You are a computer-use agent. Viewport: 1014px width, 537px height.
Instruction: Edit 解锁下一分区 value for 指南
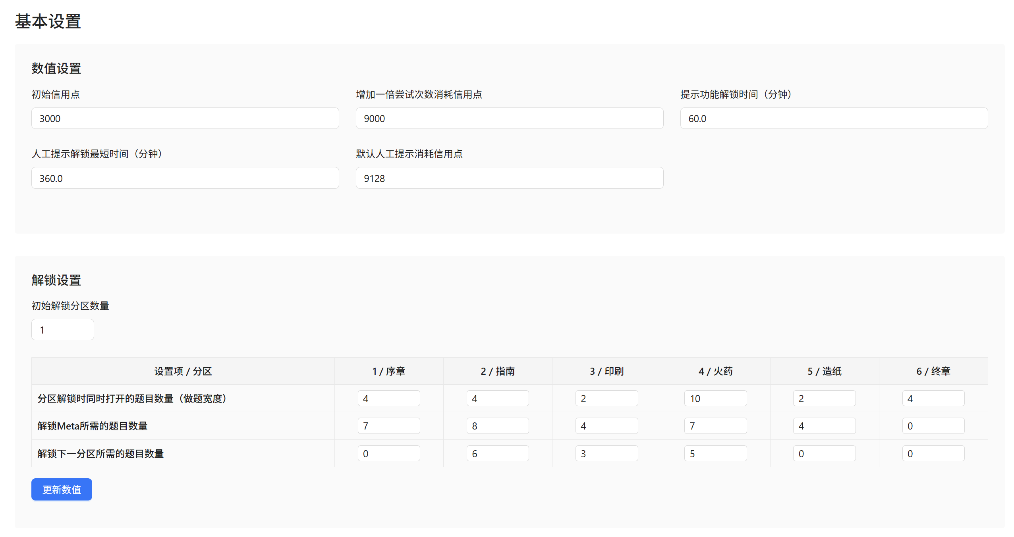[x=497, y=453]
